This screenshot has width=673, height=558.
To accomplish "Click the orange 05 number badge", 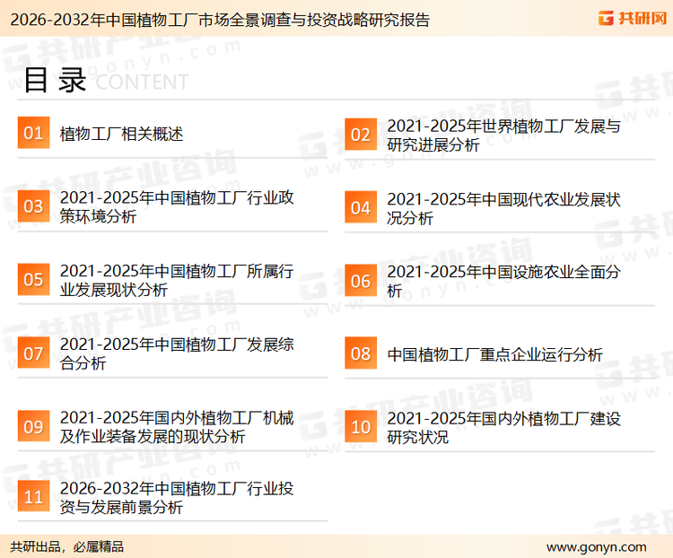I will 33,279.
